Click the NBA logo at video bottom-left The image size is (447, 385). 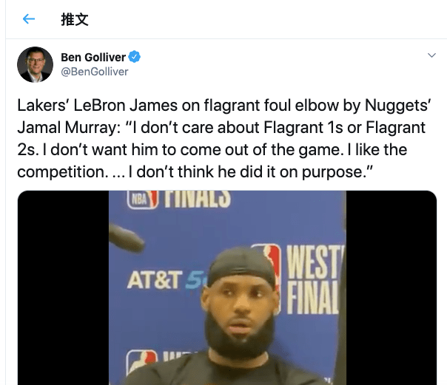click(141, 363)
